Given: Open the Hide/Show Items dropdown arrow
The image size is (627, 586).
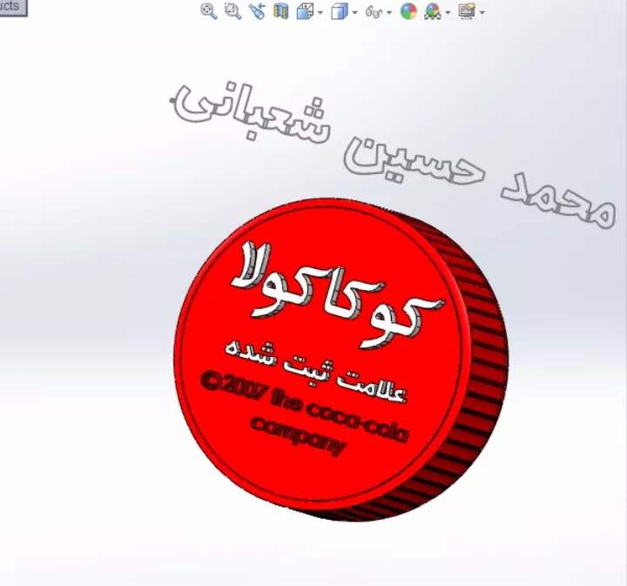Looking at the screenshot, I should pos(389,12).
